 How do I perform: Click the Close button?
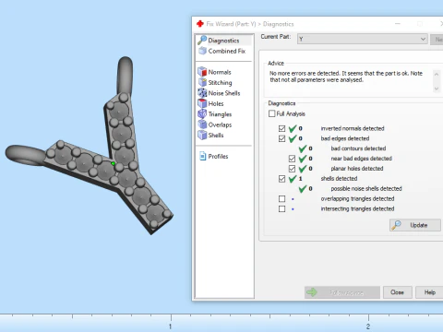point(397,292)
